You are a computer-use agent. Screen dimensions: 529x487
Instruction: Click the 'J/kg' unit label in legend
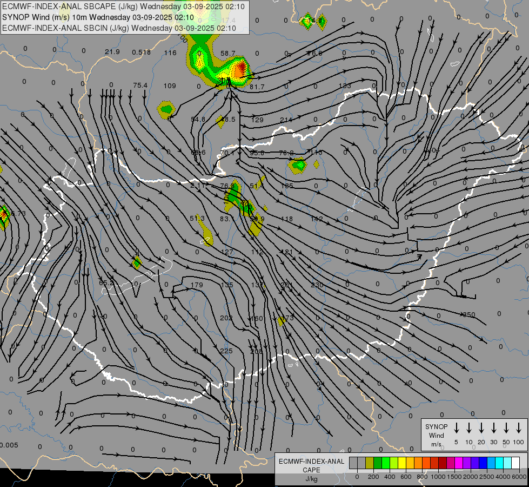coord(311,479)
